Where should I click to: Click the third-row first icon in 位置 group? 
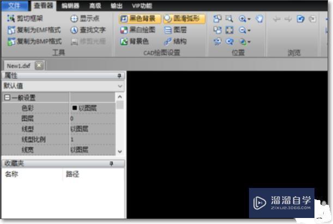coord(217,41)
